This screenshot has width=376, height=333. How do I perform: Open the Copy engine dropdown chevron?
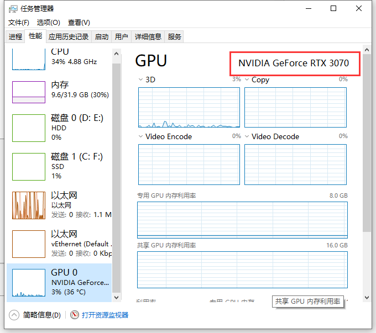(247, 80)
